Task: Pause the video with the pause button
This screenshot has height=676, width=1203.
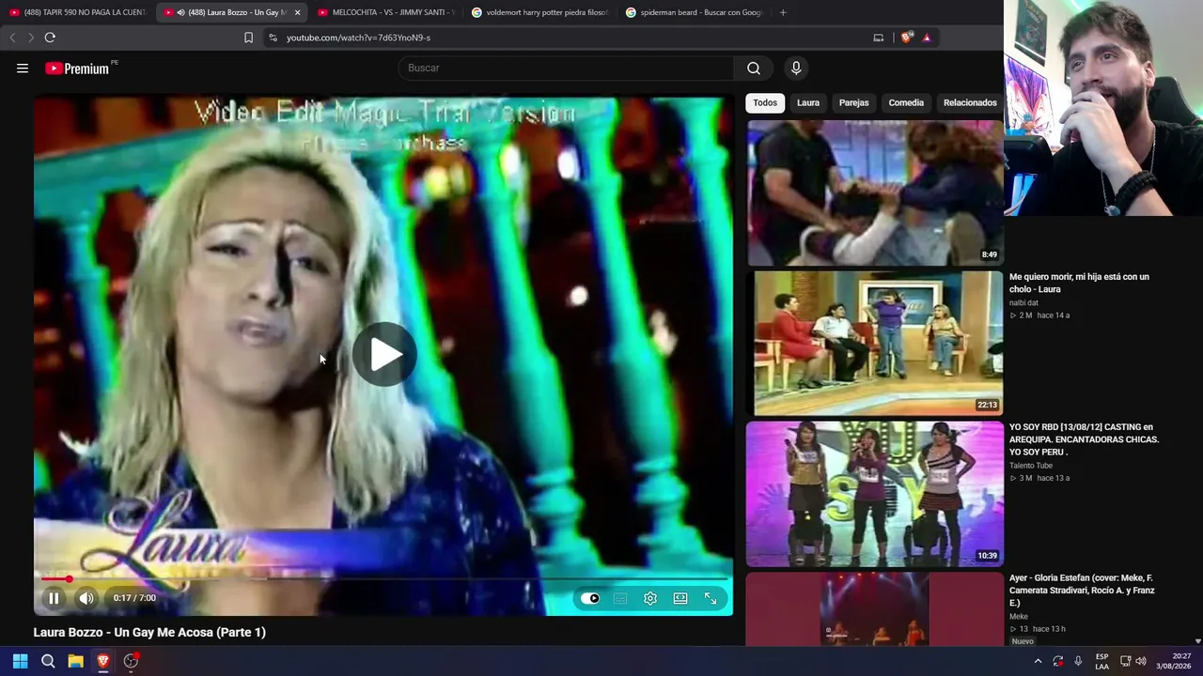Action: click(x=54, y=598)
